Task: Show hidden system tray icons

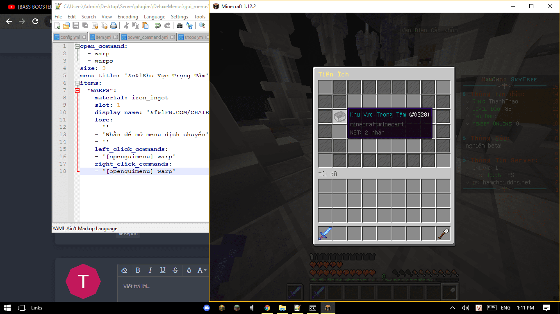Action: point(453,308)
